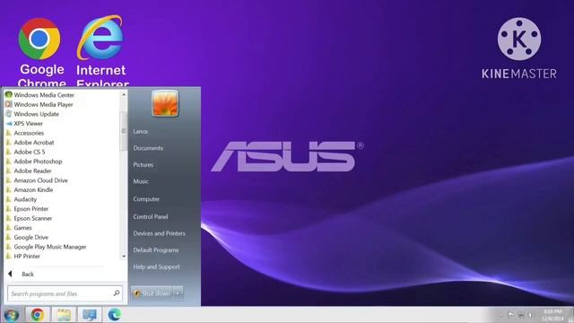
Task: Open Documents from the Start menu
Action: tap(148, 148)
